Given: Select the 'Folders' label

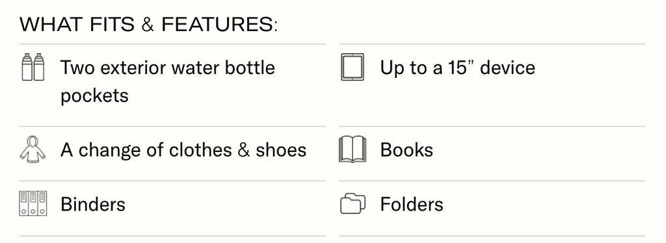Looking at the screenshot, I should pos(412,205).
